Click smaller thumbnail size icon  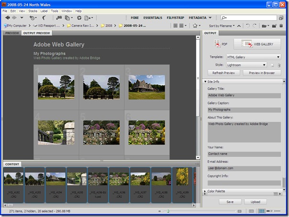[x=159, y=211]
